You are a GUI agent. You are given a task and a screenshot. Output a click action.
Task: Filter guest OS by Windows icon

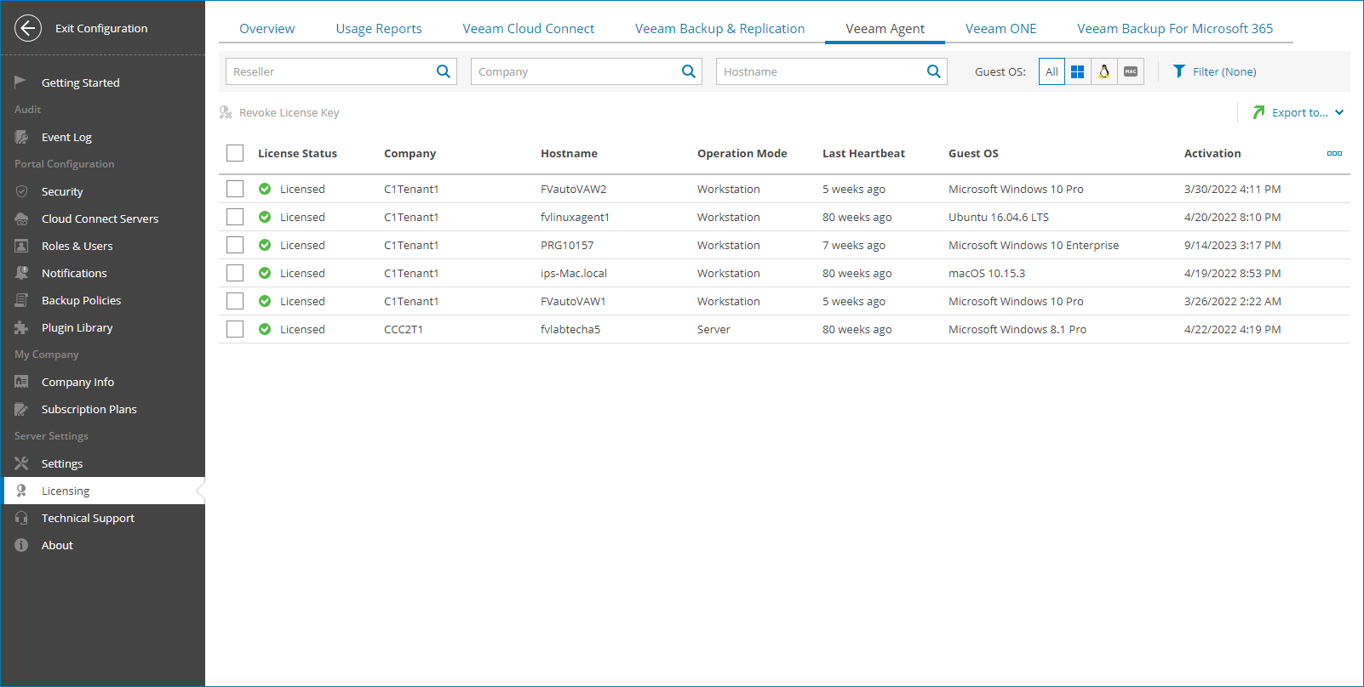(x=1078, y=71)
